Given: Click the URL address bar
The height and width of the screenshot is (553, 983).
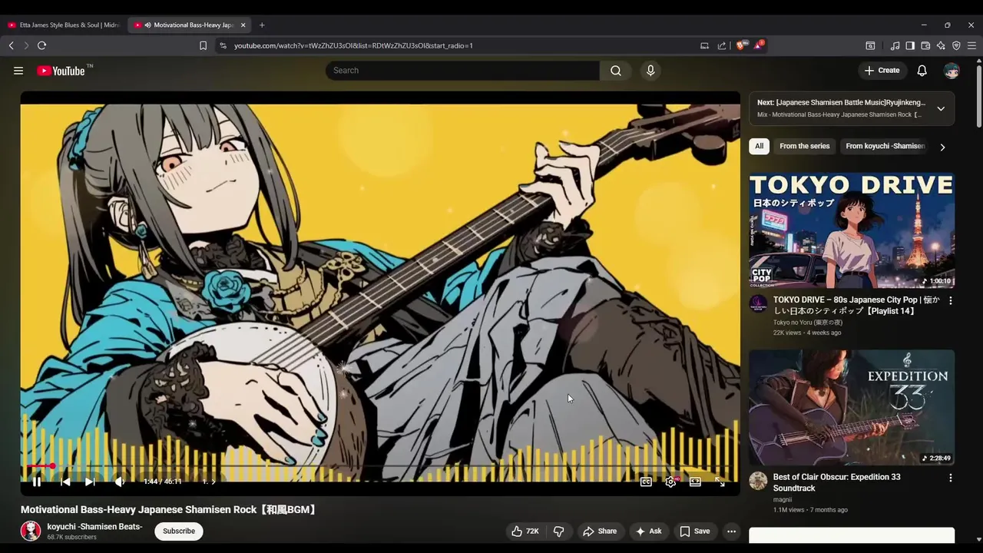Looking at the screenshot, I should pyautogui.click(x=461, y=45).
